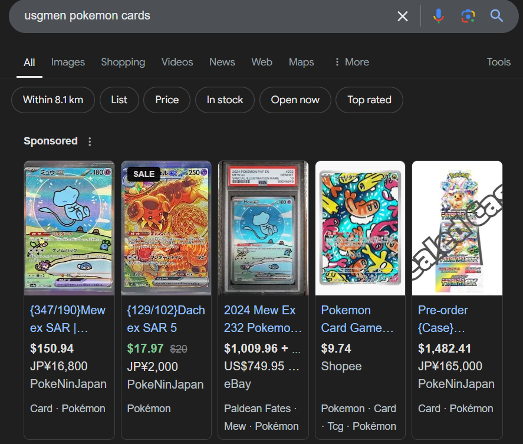The width and height of the screenshot is (523, 444).
Task: Open the colorful Shopee Pokemon card image
Action: (360, 228)
